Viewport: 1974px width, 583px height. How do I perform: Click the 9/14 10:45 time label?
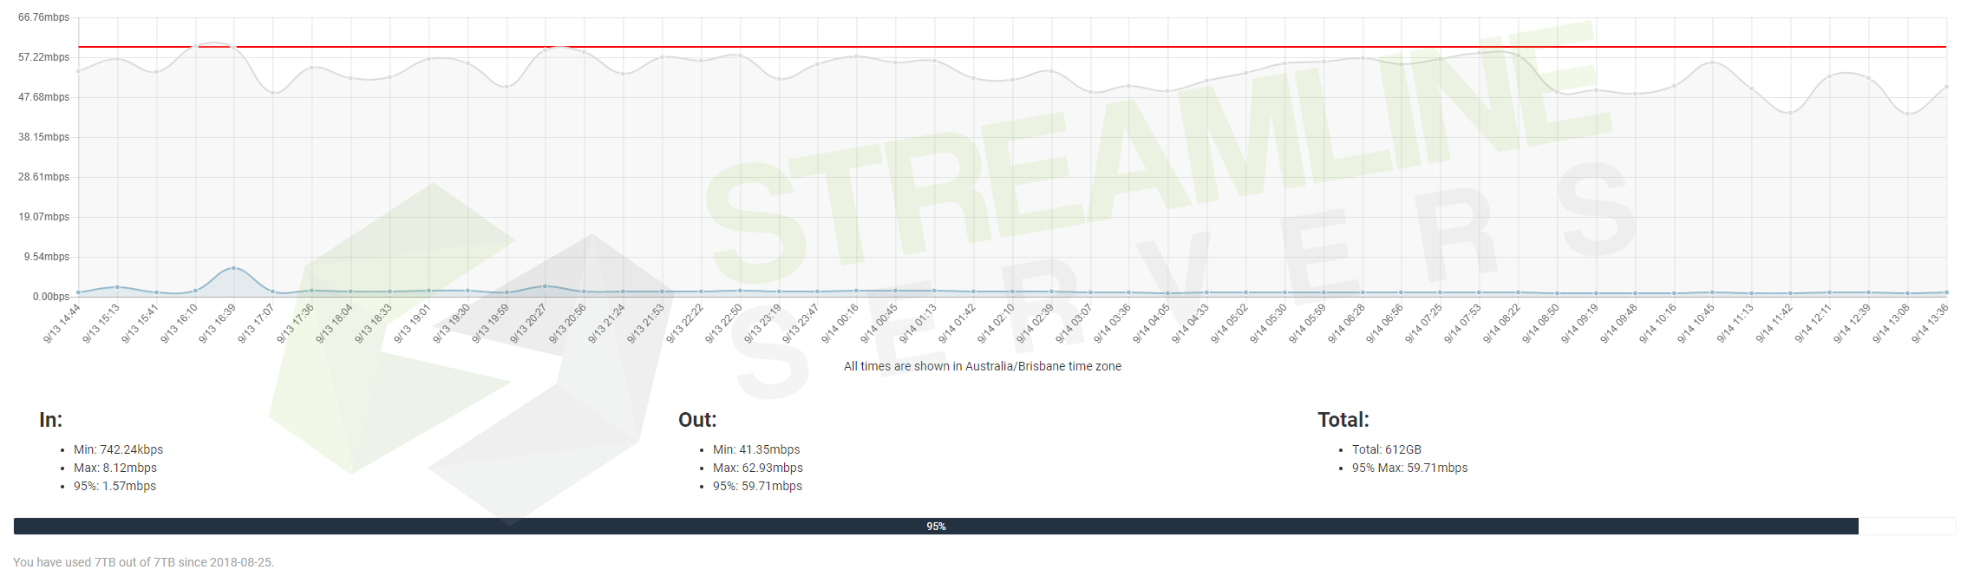[1696, 324]
